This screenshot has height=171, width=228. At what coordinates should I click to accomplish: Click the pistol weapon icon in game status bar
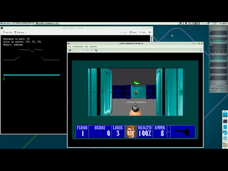(182, 131)
